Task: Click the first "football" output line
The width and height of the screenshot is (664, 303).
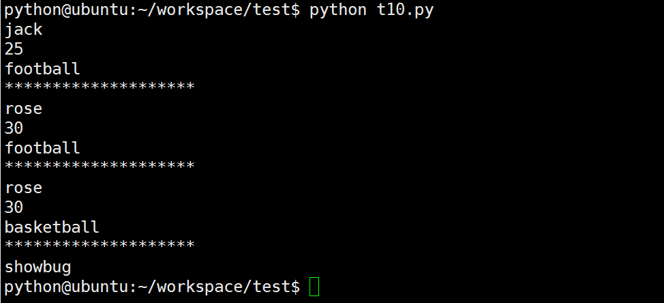Action: click(42, 69)
